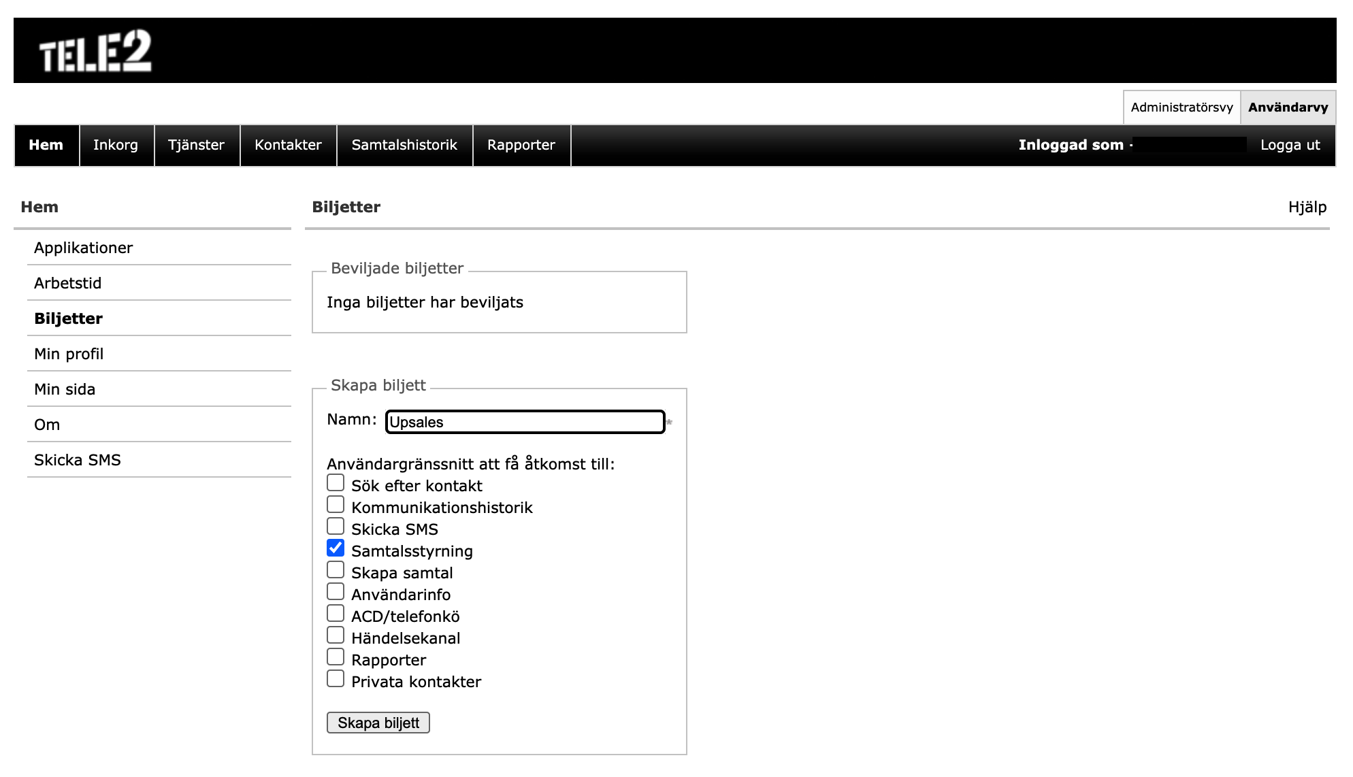Image resolution: width=1353 pixels, height=777 pixels.
Task: Select Biljetter in the sidebar
Action: tap(159, 318)
